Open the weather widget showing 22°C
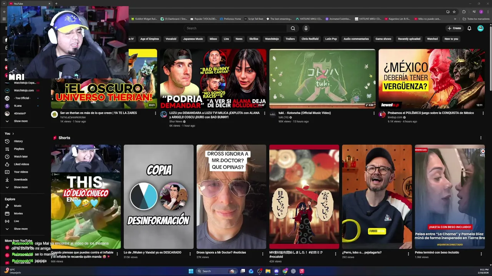Image resolution: width=492 pixels, height=276 pixels. (13, 271)
